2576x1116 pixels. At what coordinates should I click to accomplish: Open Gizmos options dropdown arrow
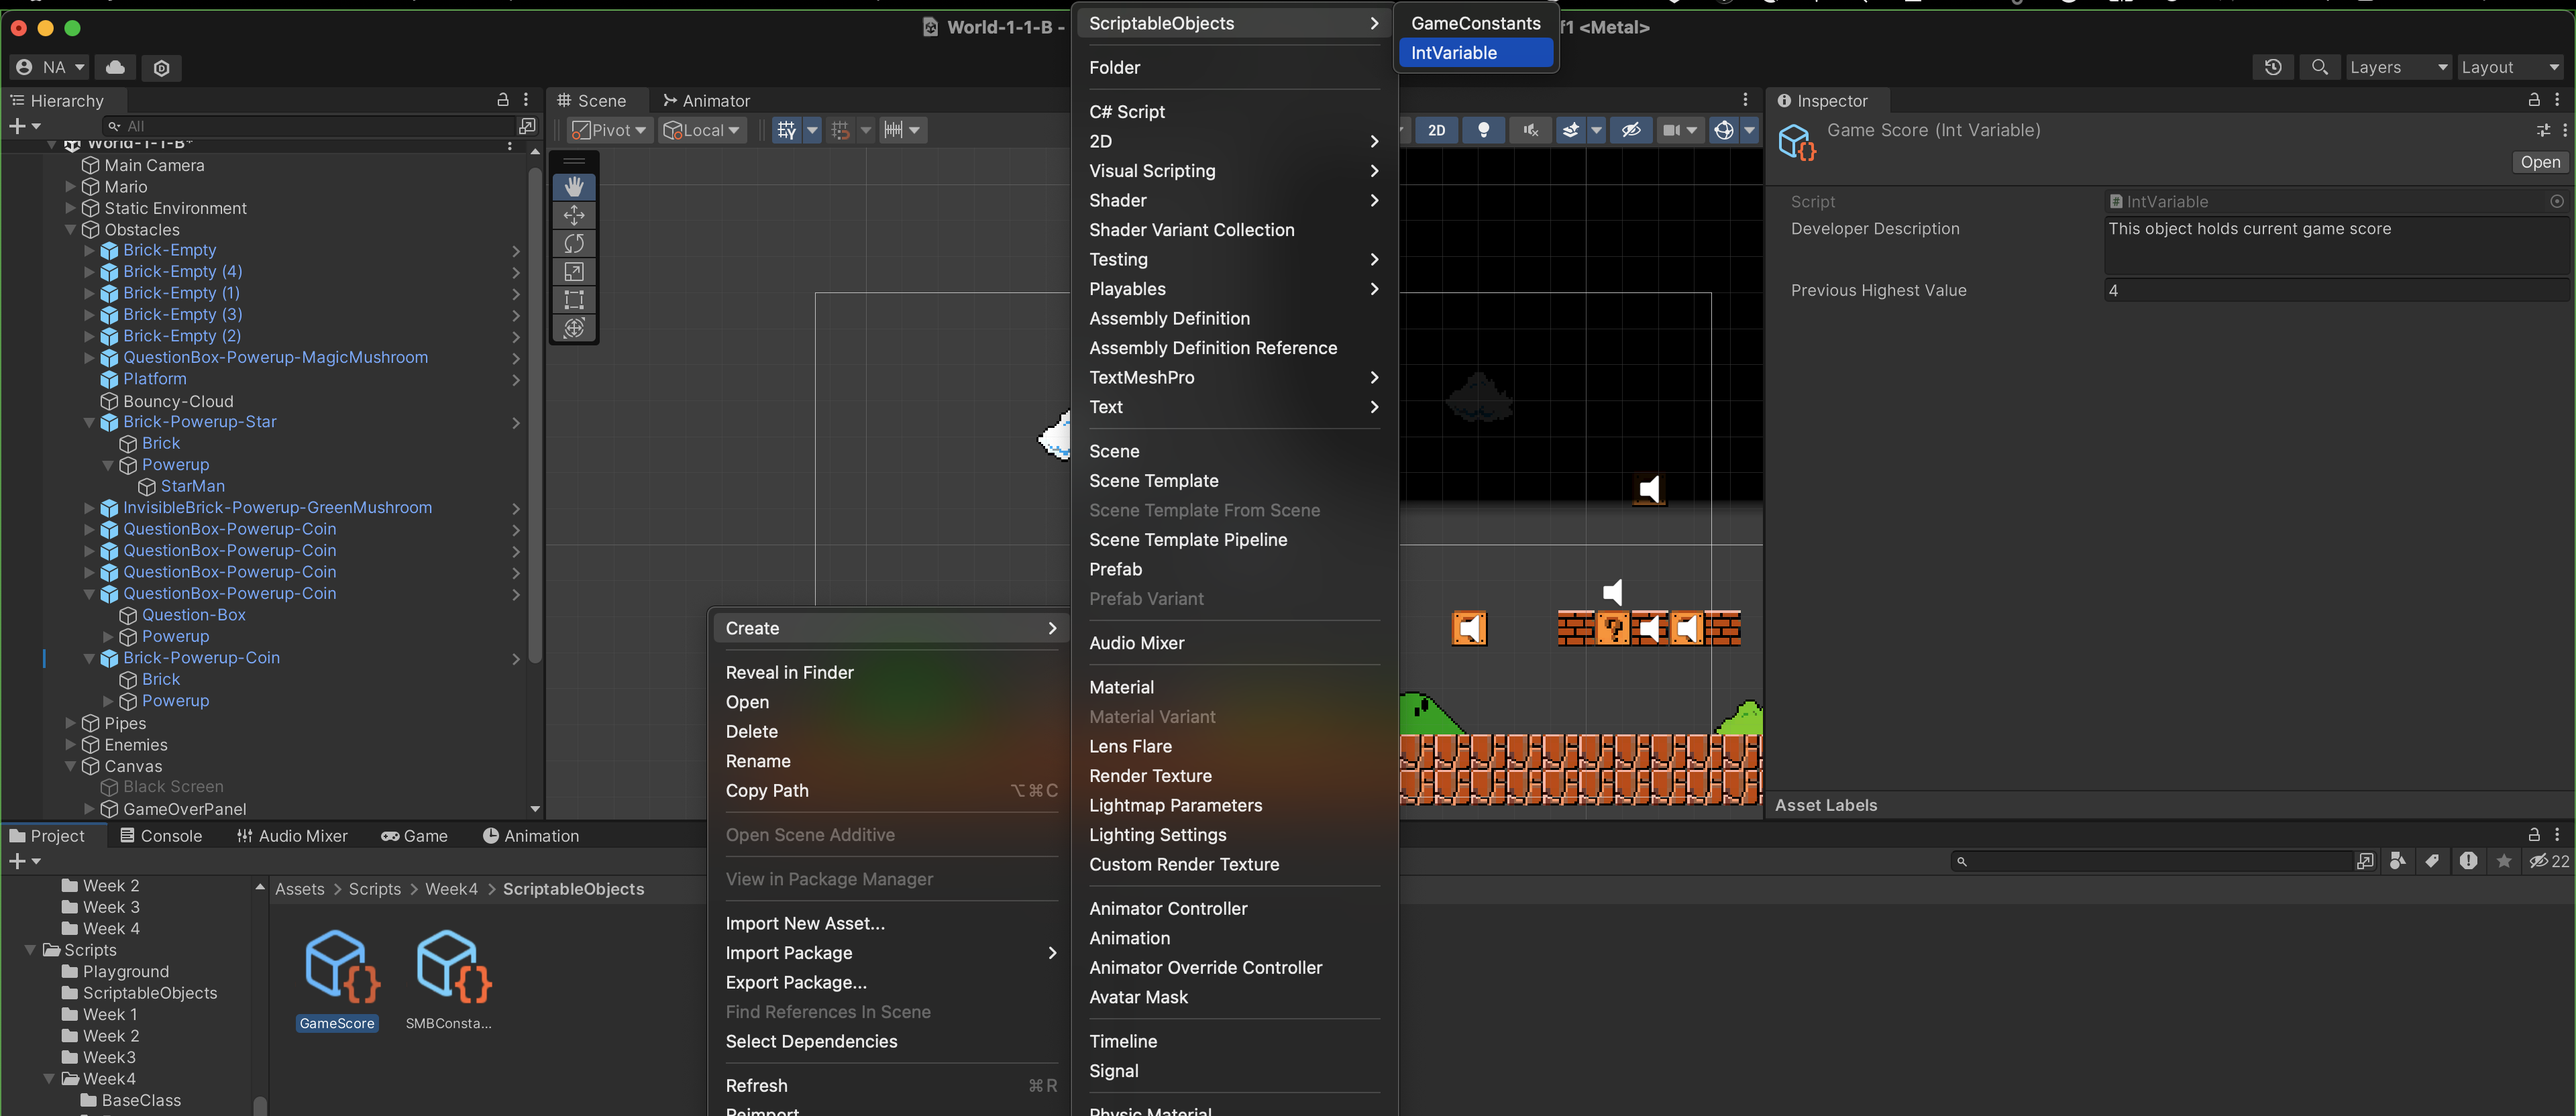pos(1748,130)
